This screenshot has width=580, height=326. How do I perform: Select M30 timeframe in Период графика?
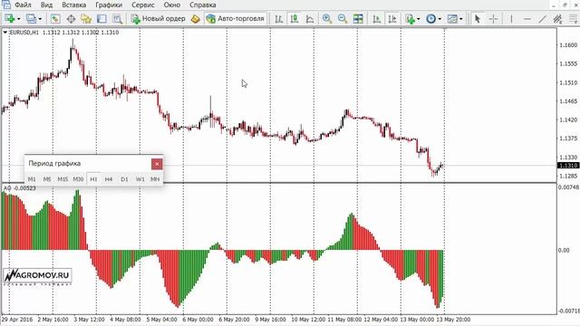pos(78,179)
